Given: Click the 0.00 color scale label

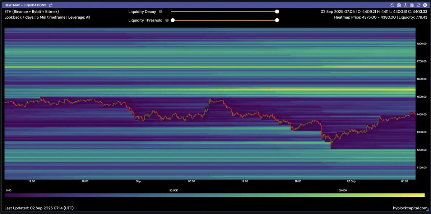Looking at the screenshot, I should (9, 190).
